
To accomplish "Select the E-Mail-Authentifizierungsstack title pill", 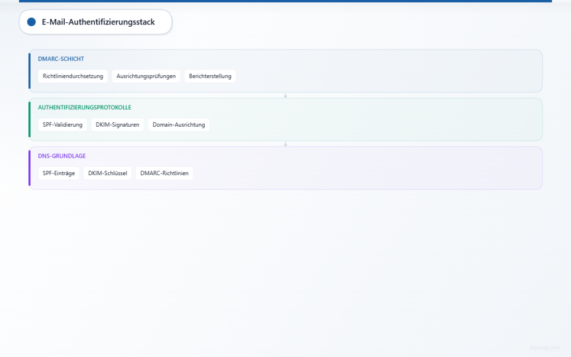I will coord(95,22).
